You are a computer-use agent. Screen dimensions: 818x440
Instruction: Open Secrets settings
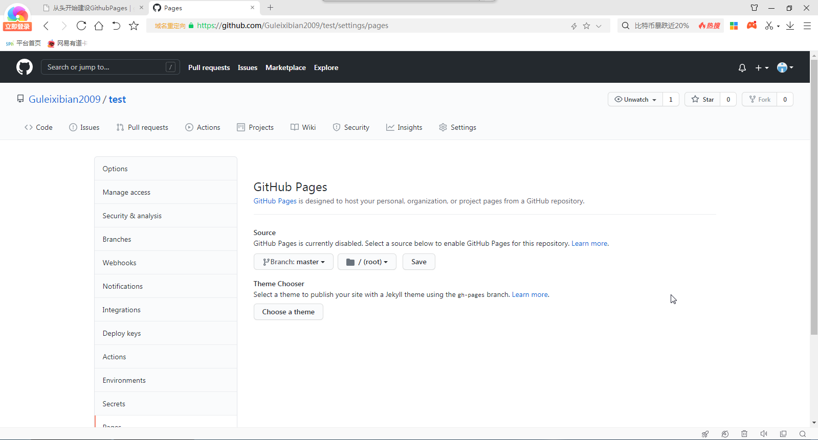coord(166,404)
